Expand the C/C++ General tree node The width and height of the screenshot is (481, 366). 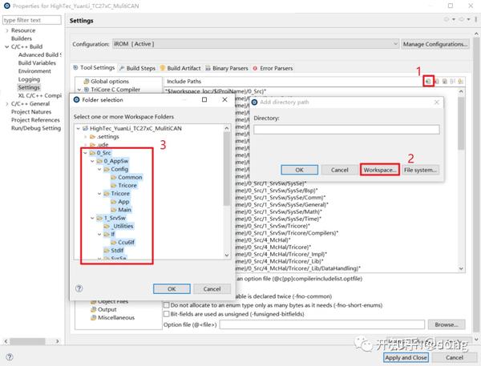pyautogui.click(x=6, y=103)
